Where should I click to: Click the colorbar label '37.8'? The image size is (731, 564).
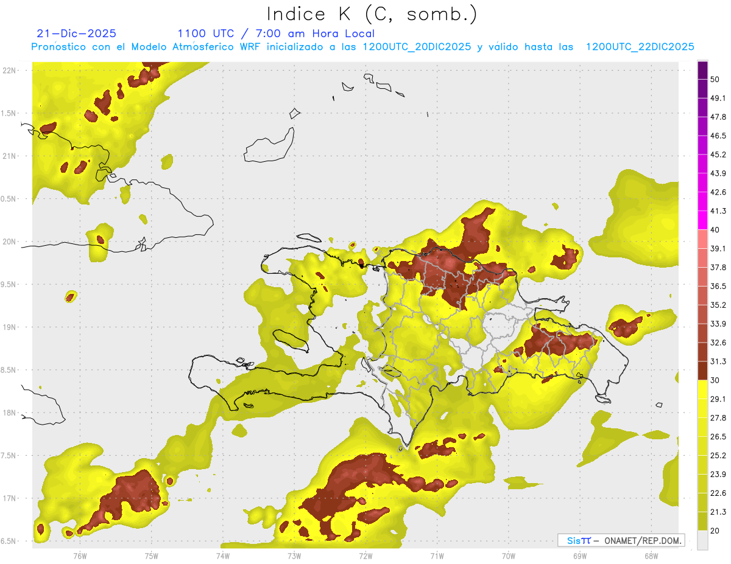(x=718, y=268)
